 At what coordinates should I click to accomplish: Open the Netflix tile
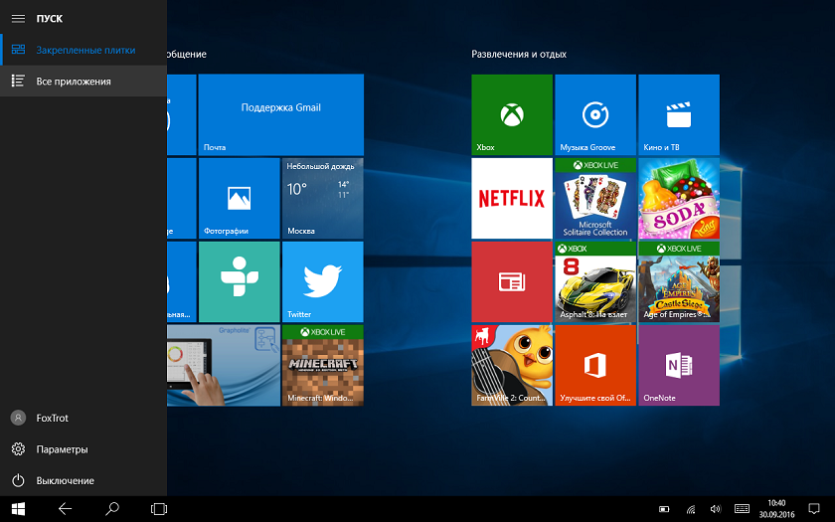pos(511,198)
